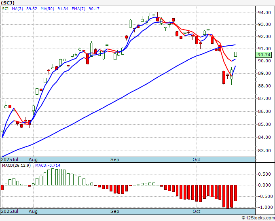Viewport: 275px width, 221px height.
Task: Click the 93.00 price axis label
Action: coord(264,24)
